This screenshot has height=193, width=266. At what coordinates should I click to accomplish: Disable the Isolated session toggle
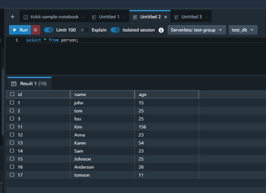tap(115, 30)
